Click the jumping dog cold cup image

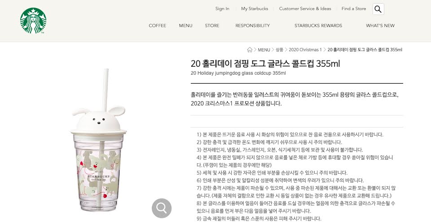point(99,140)
